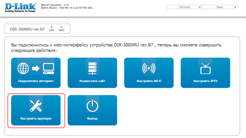The width and height of the screenshot is (246, 138).
Task: Click the Выход label to log out
Action: [x=92, y=119]
